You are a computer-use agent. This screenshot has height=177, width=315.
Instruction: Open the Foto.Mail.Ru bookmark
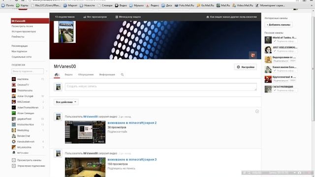(x=185, y=5)
